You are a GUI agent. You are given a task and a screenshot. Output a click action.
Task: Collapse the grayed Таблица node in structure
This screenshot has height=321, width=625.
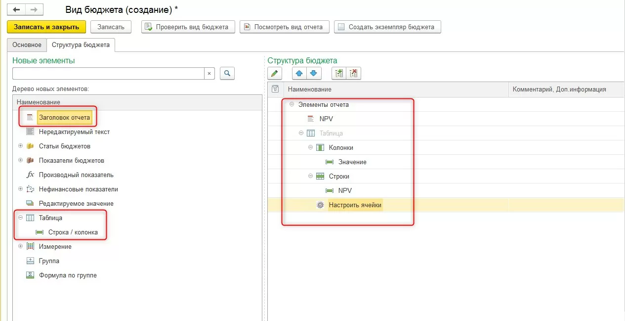301,133
